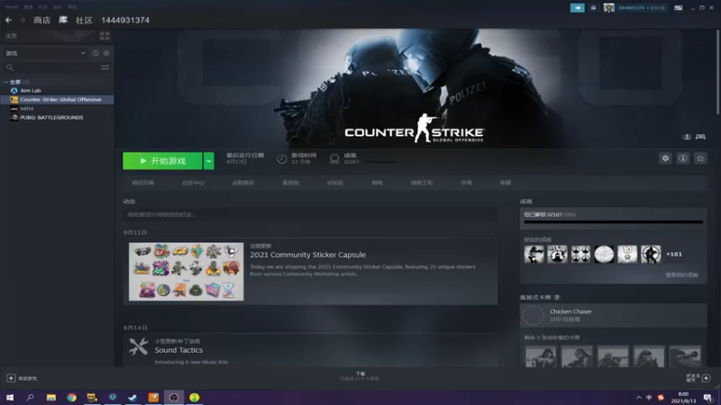Open the notifications inbox icon

coord(593,8)
